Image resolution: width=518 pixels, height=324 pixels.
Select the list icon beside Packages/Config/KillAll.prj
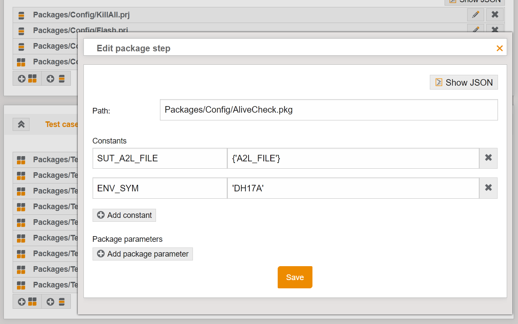pyautogui.click(x=21, y=14)
